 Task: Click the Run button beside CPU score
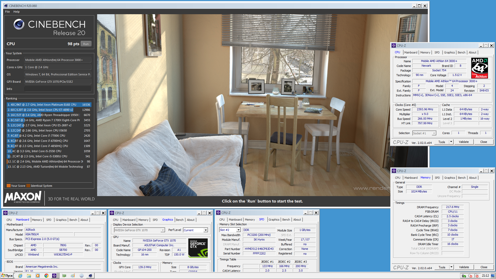(86, 44)
